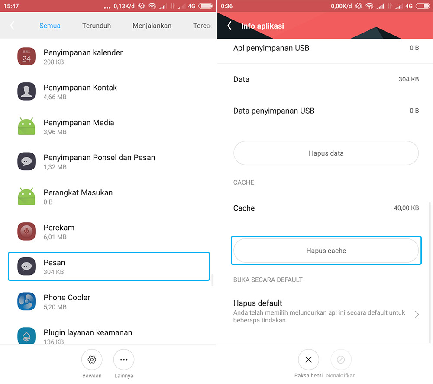Switch to the Terunduh tab

[x=97, y=26]
